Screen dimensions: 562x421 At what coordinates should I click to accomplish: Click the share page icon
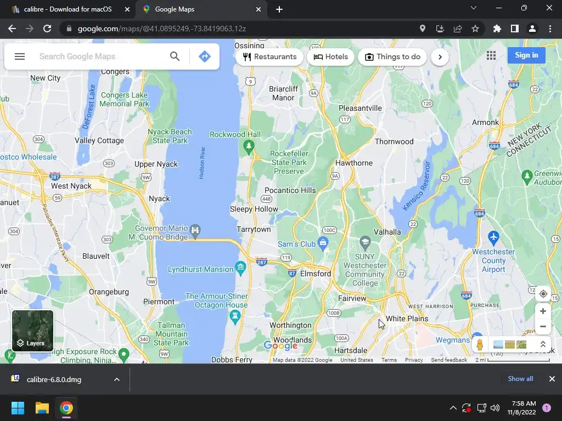tap(457, 29)
